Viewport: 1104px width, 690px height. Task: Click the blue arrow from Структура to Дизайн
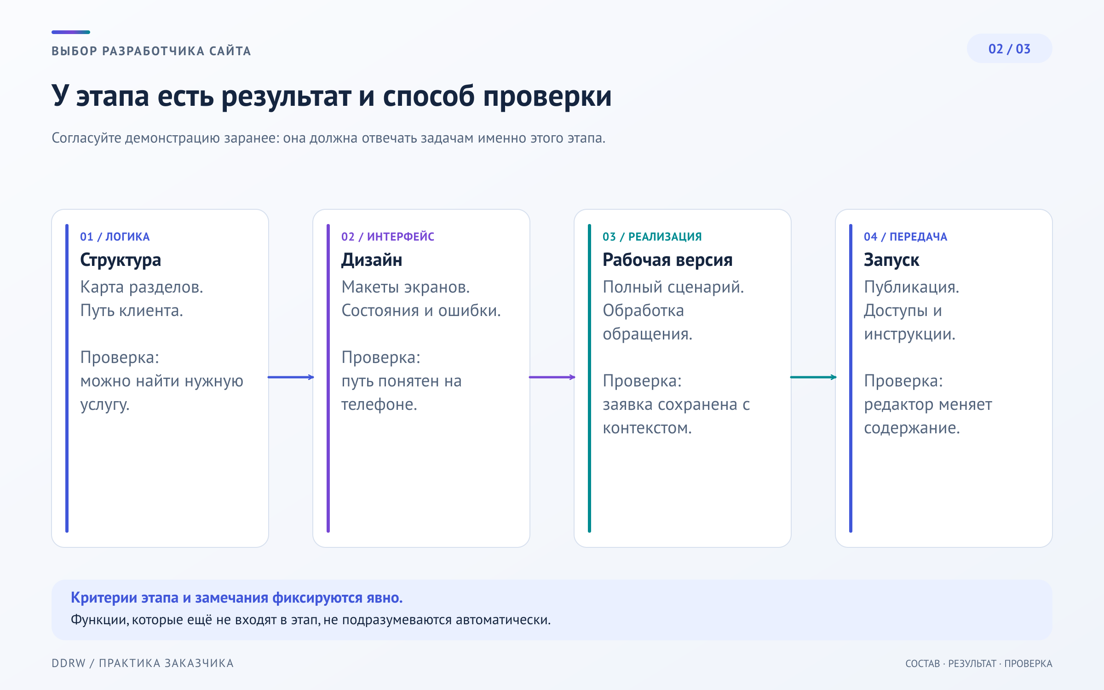pos(291,377)
